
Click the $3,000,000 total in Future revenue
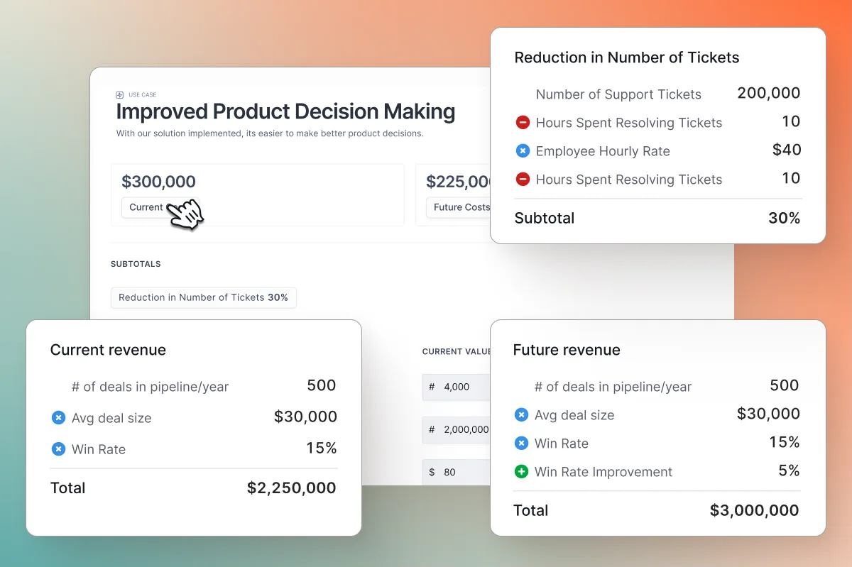[x=754, y=510]
